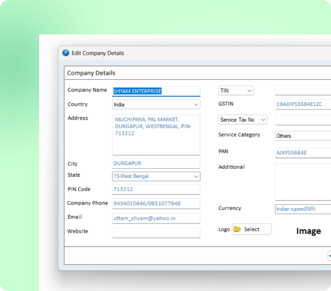The height and width of the screenshot is (291, 331).
Task: Click the app logo icon in title bar
Action: point(66,53)
